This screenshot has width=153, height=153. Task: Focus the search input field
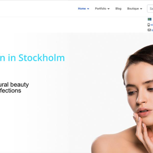click(x=150, y=9)
